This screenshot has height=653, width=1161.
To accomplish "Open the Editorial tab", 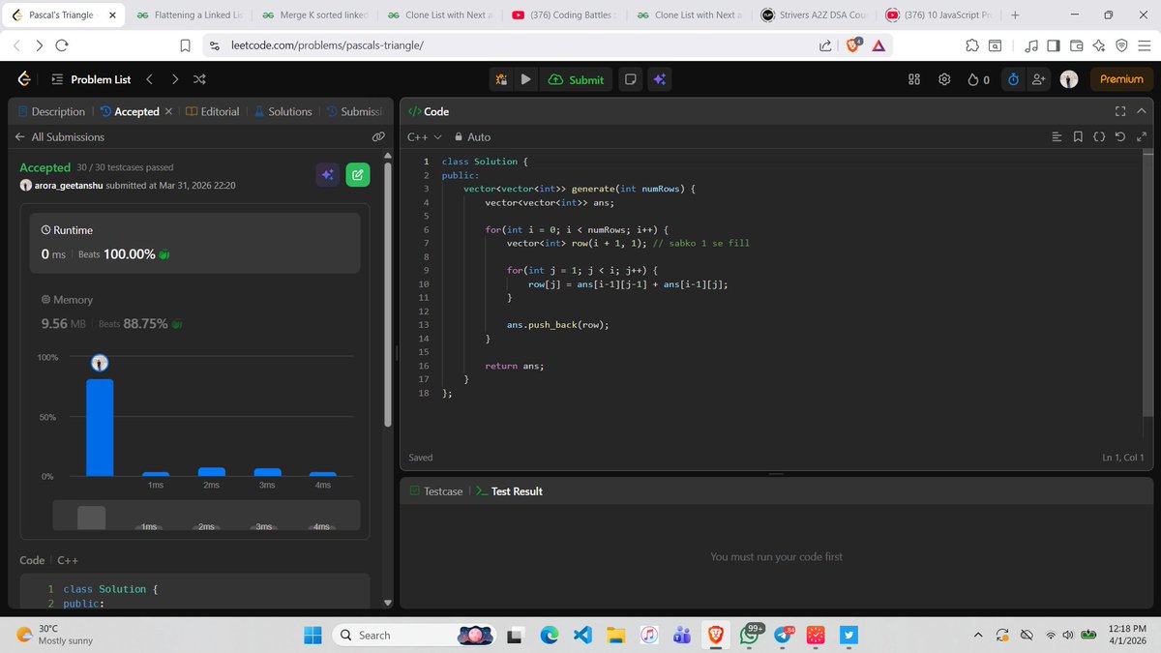I will [212, 111].
